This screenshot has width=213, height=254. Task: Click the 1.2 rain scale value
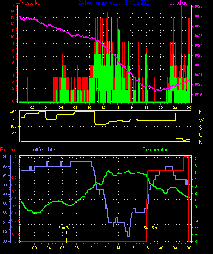tap(14, 157)
